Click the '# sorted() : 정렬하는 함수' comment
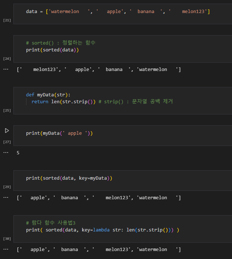The image size is (232, 259). [x=61, y=43]
